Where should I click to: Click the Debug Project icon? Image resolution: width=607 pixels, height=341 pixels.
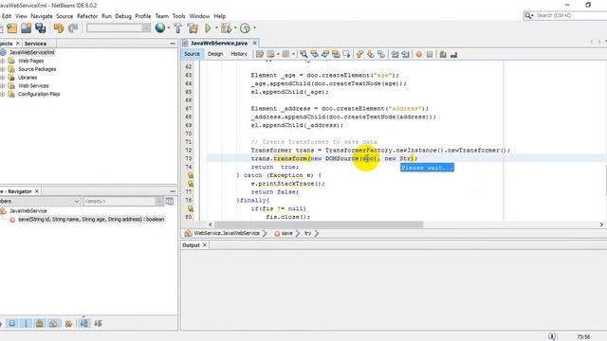pos(226,27)
